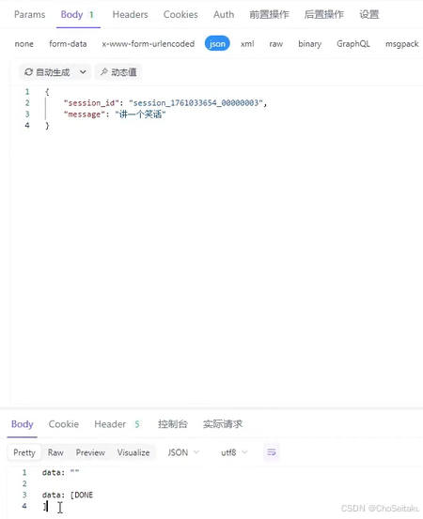The height and width of the screenshot is (519, 423).
Task: Select the form-data body type
Action: click(68, 44)
